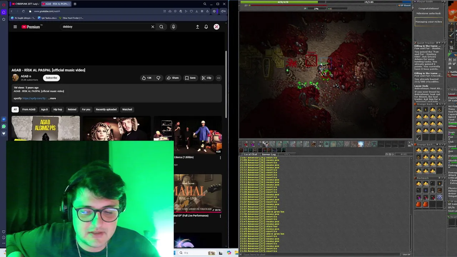The height and width of the screenshot is (257, 457).
Task: Open the Spotify link in the description
Action: [x=34, y=99]
